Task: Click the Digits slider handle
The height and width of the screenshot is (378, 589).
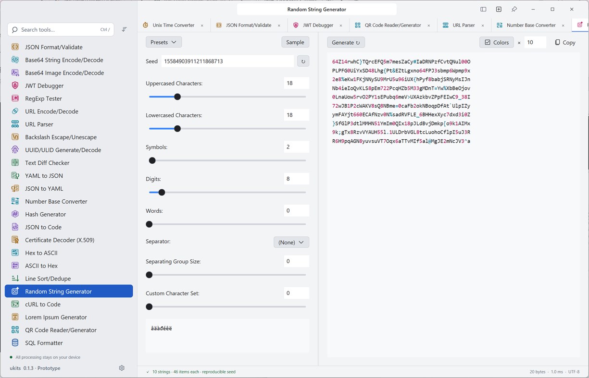Action: [x=162, y=192]
